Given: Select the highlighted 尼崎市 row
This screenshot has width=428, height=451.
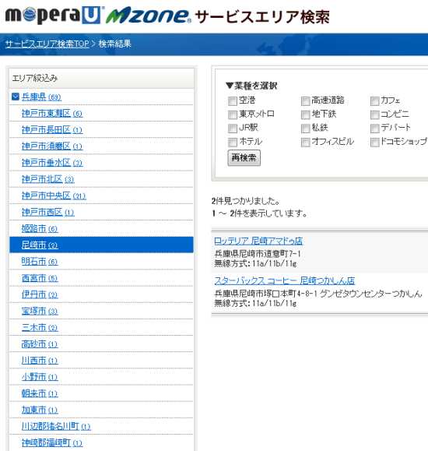Looking at the screenshot, I should tap(101, 245).
